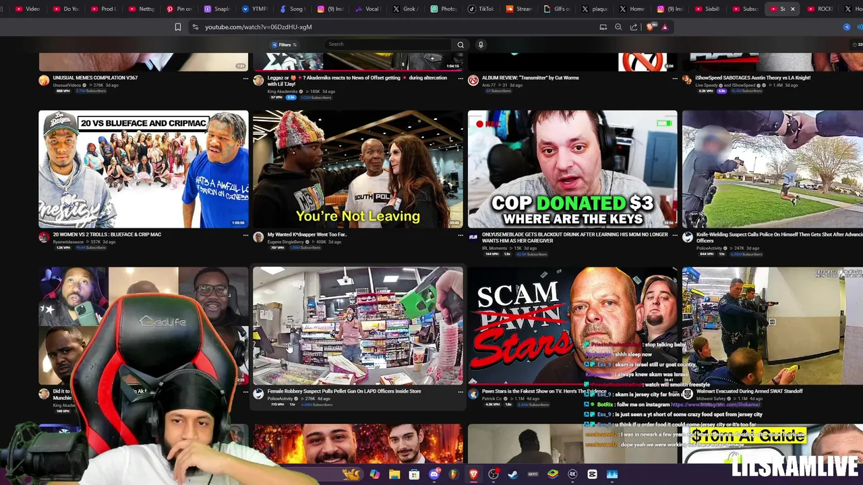Image resolution: width=863 pixels, height=485 pixels.
Task: Click IRL Moments channel avatar
Action: click(x=473, y=237)
